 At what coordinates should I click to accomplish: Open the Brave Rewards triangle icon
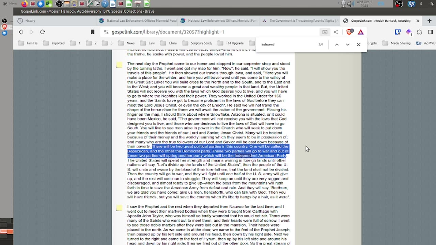[x=361, y=32]
